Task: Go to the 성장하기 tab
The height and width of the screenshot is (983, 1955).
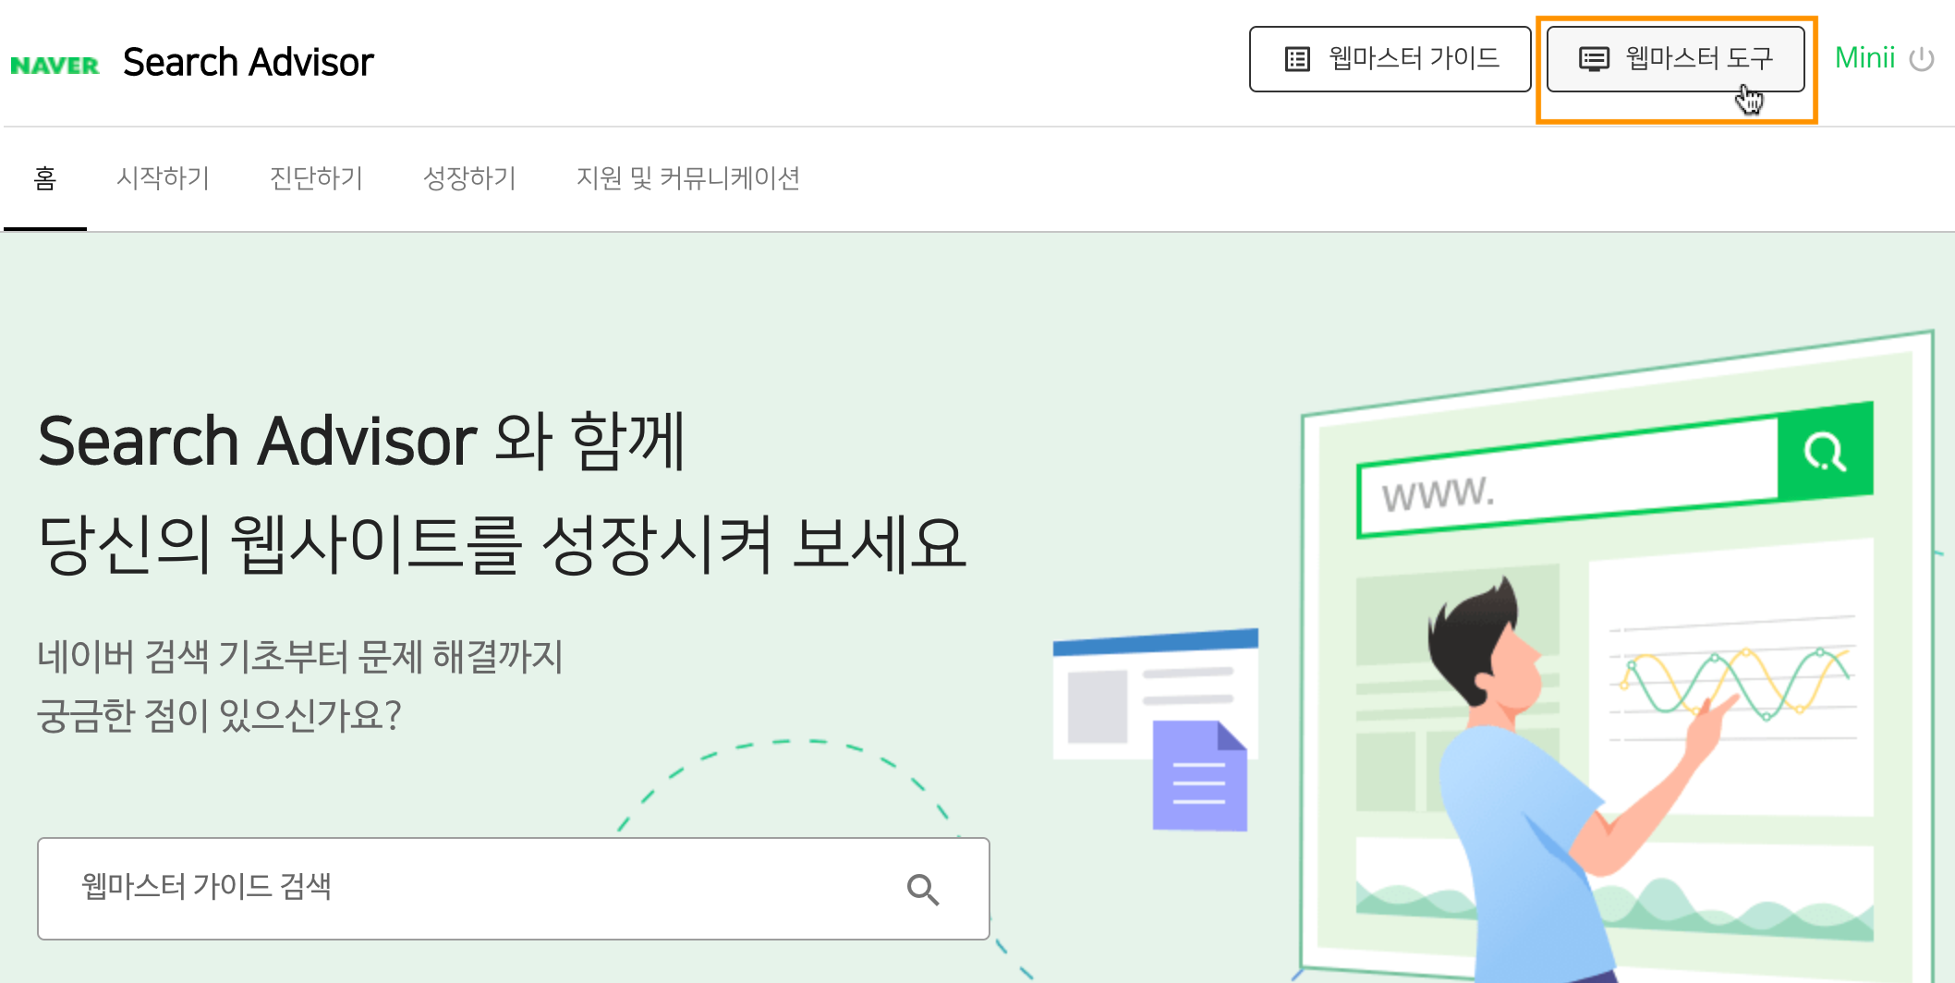Action: (469, 177)
